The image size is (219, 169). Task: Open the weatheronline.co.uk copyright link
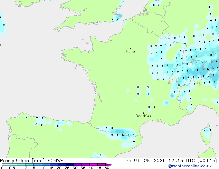pos(190,166)
